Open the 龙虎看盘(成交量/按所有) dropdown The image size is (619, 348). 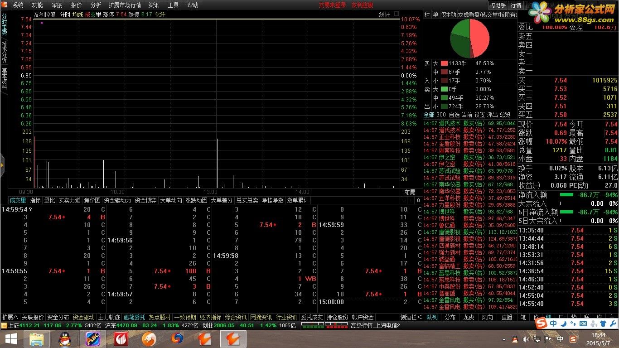[x=488, y=14]
